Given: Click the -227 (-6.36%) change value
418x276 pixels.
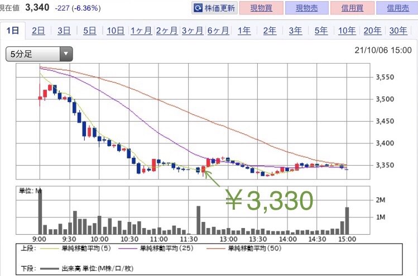Looking at the screenshot, I should click(78, 8).
